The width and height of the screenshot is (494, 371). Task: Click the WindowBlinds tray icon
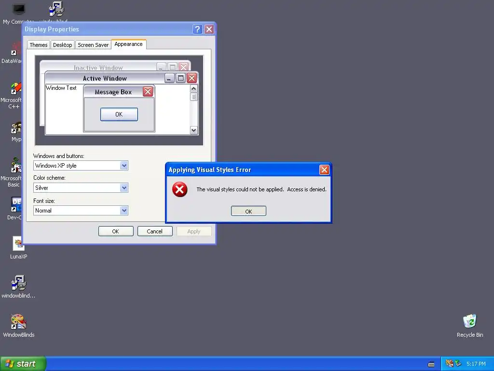pyautogui.click(x=450, y=364)
